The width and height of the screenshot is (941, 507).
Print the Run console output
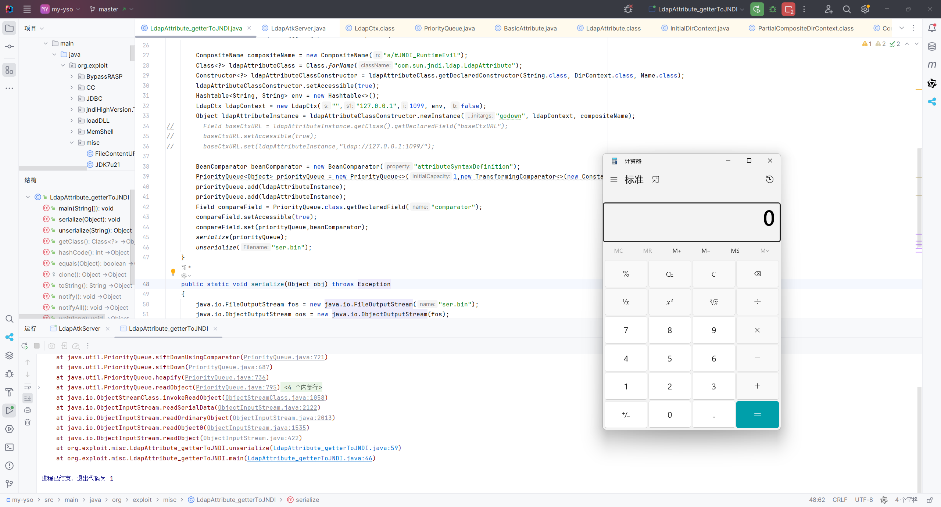tap(28, 410)
